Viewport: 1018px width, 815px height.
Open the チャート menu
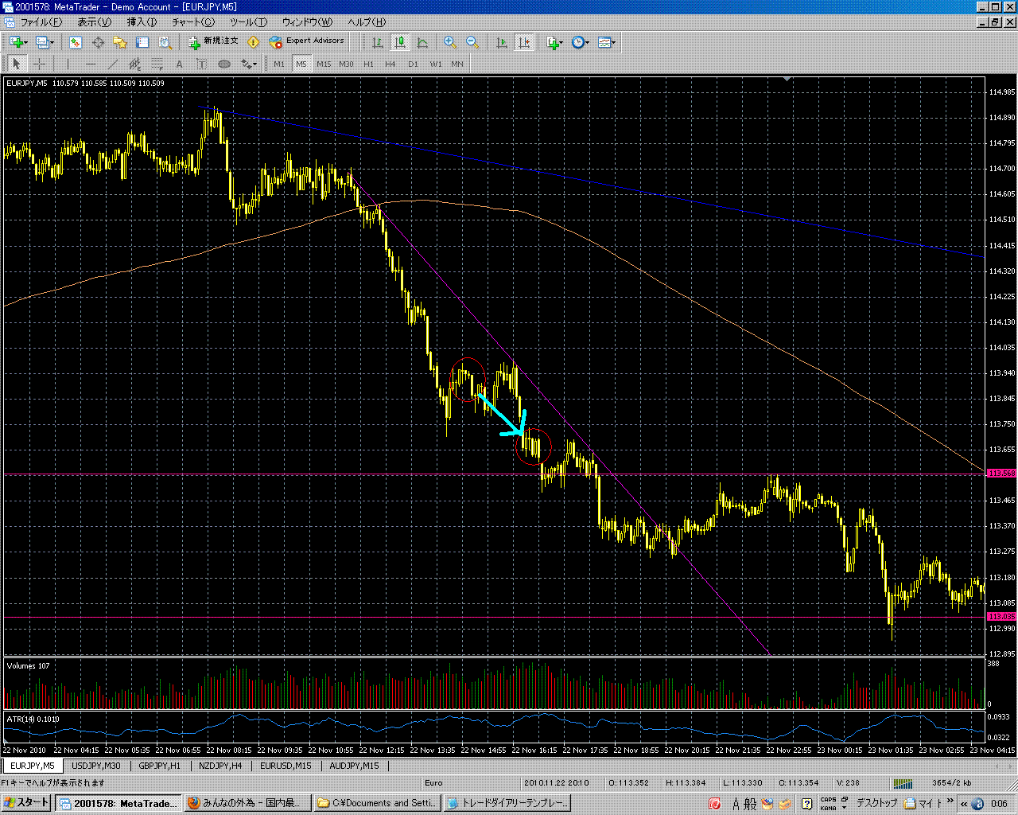[193, 22]
